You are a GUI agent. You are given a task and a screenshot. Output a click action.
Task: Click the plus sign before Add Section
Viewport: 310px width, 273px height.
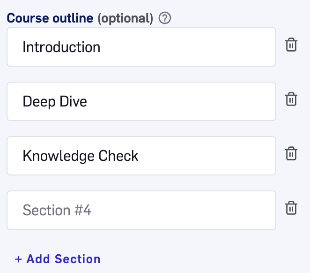[18, 259]
